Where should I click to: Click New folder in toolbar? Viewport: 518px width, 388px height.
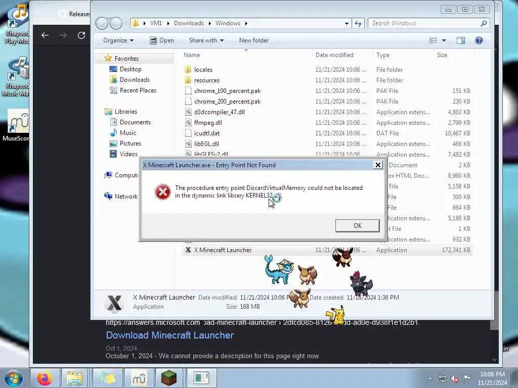254,40
